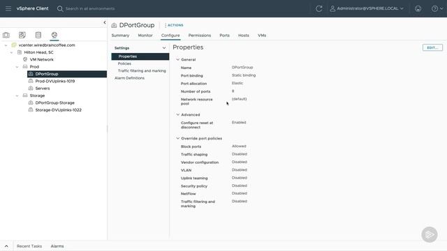Collapse the Settings section chevron
Viewport: 447px width, 251px height.
(x=164, y=48)
